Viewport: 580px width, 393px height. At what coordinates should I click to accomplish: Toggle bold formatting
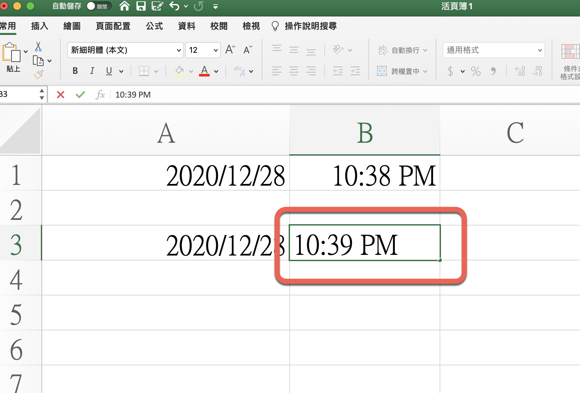[x=75, y=71]
